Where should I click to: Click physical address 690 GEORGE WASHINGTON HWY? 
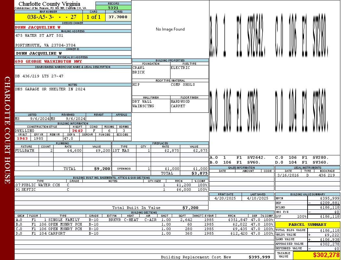pyautogui.click(x=48, y=61)
